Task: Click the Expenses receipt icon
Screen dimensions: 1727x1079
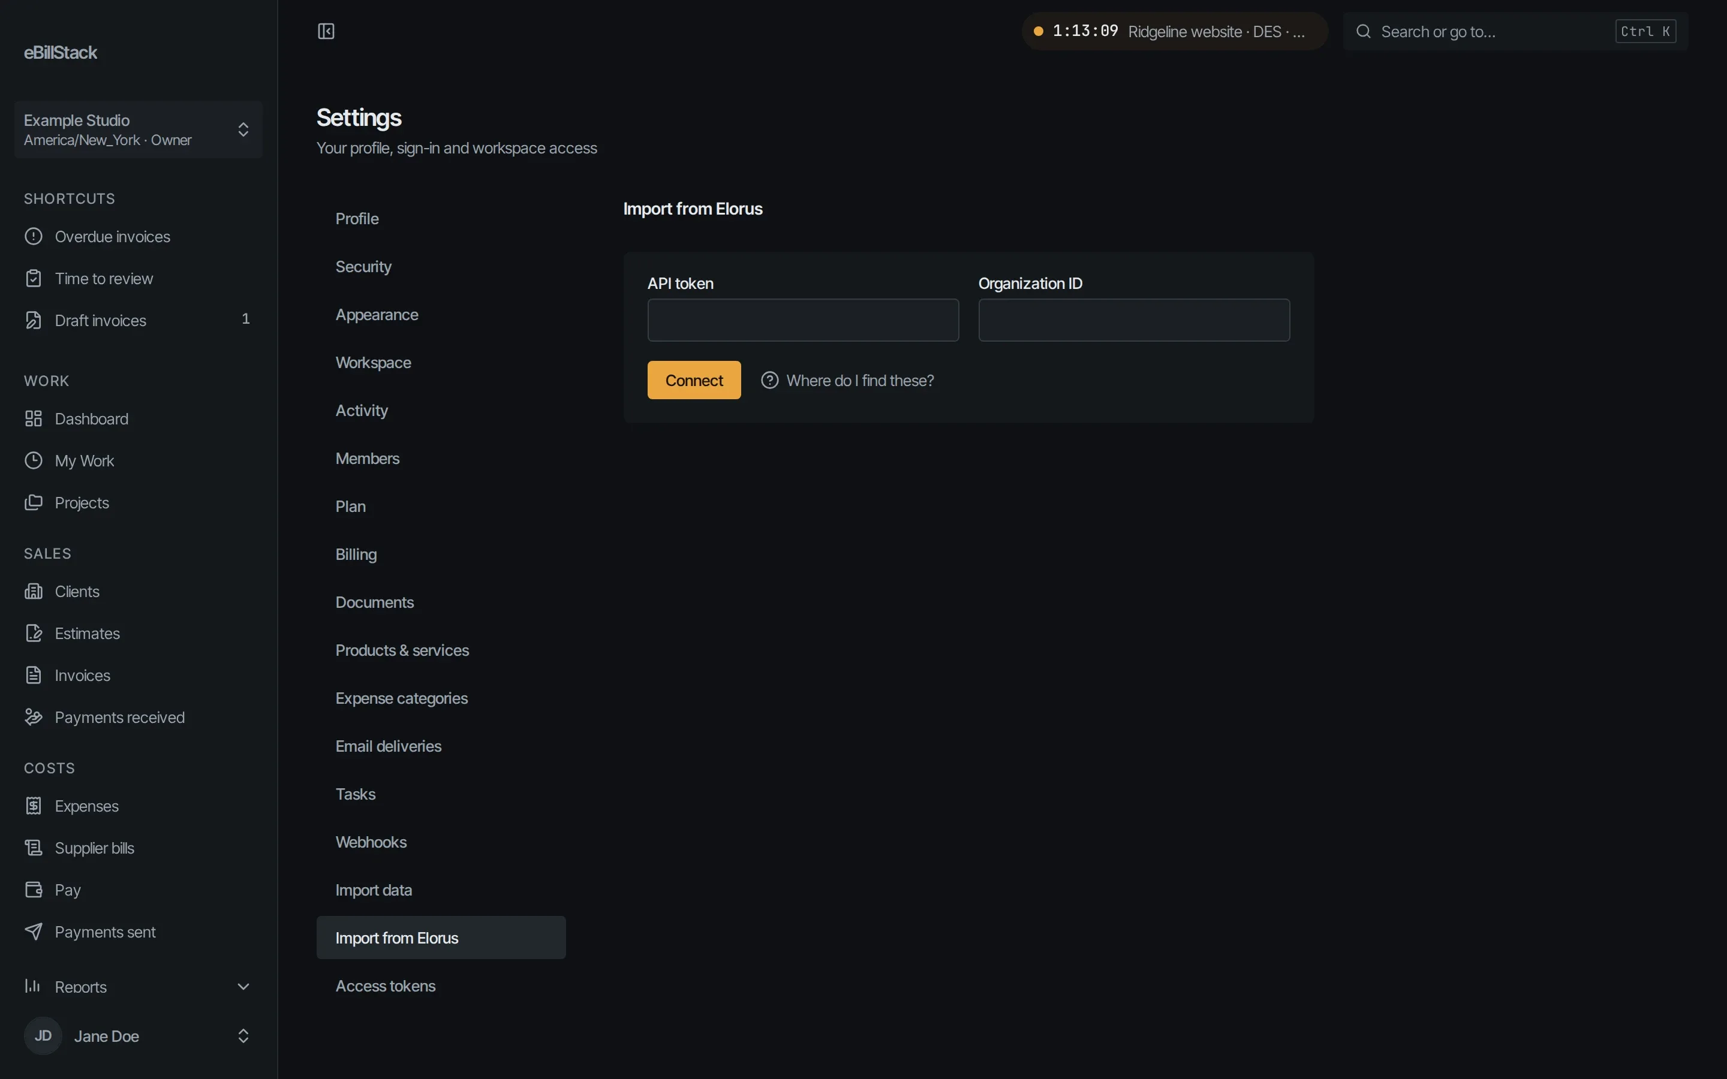Action: [34, 806]
